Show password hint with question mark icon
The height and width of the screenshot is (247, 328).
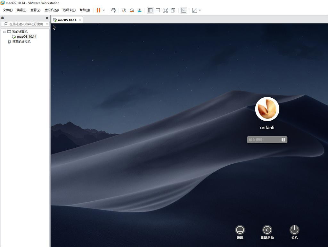[283, 140]
